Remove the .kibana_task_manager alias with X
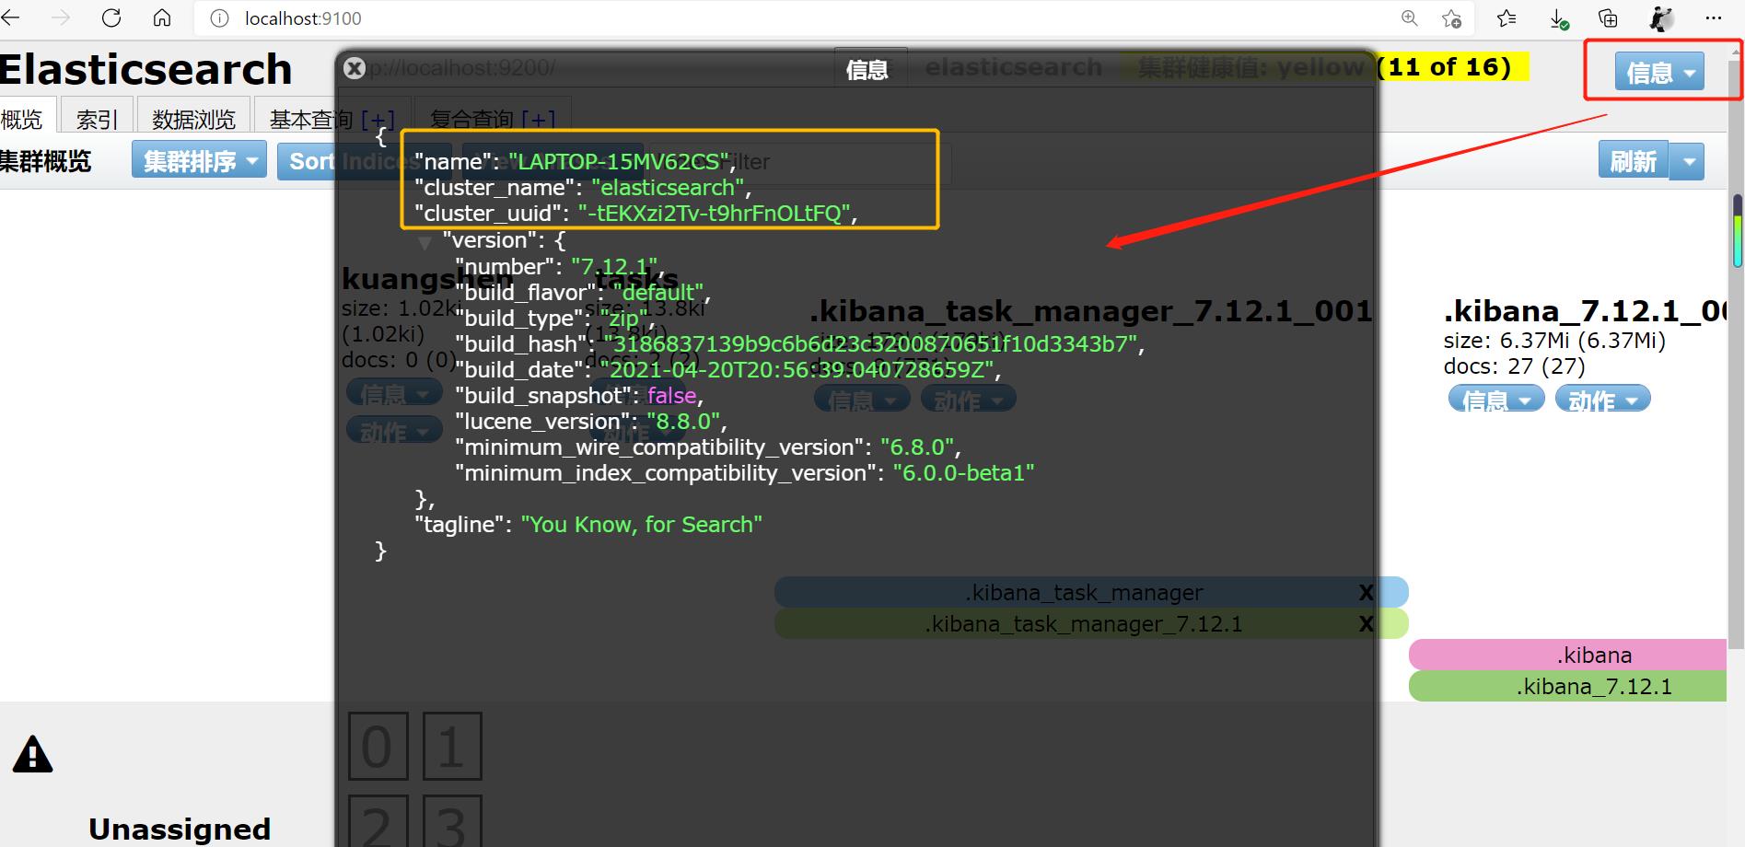This screenshot has height=847, width=1745. (x=1367, y=593)
